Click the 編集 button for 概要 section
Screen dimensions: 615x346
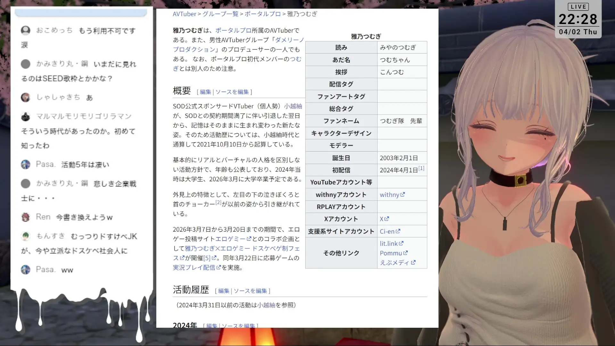tap(205, 92)
